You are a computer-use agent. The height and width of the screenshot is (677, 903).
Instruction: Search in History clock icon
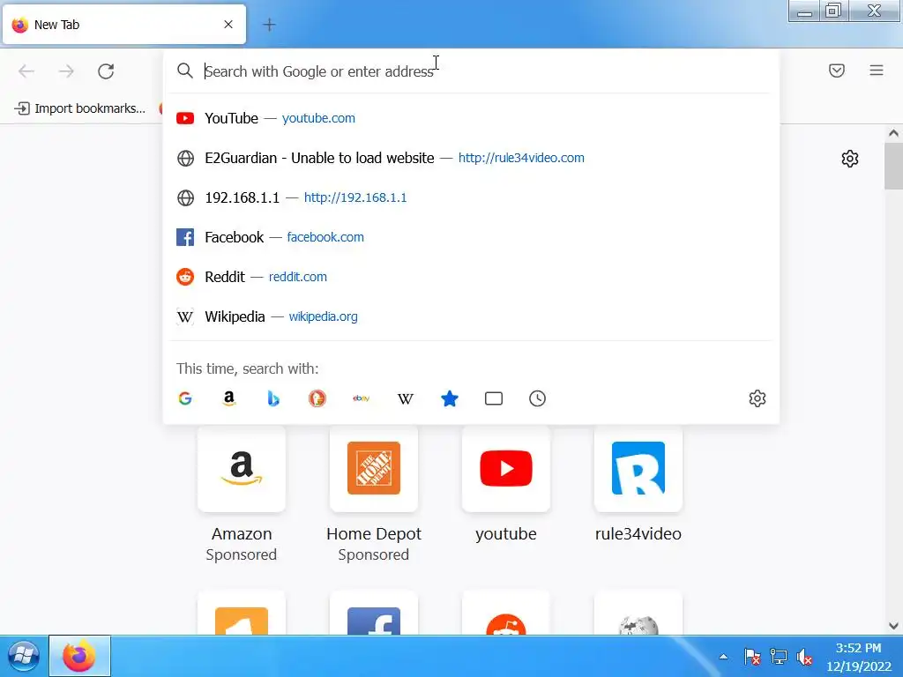coord(537,398)
